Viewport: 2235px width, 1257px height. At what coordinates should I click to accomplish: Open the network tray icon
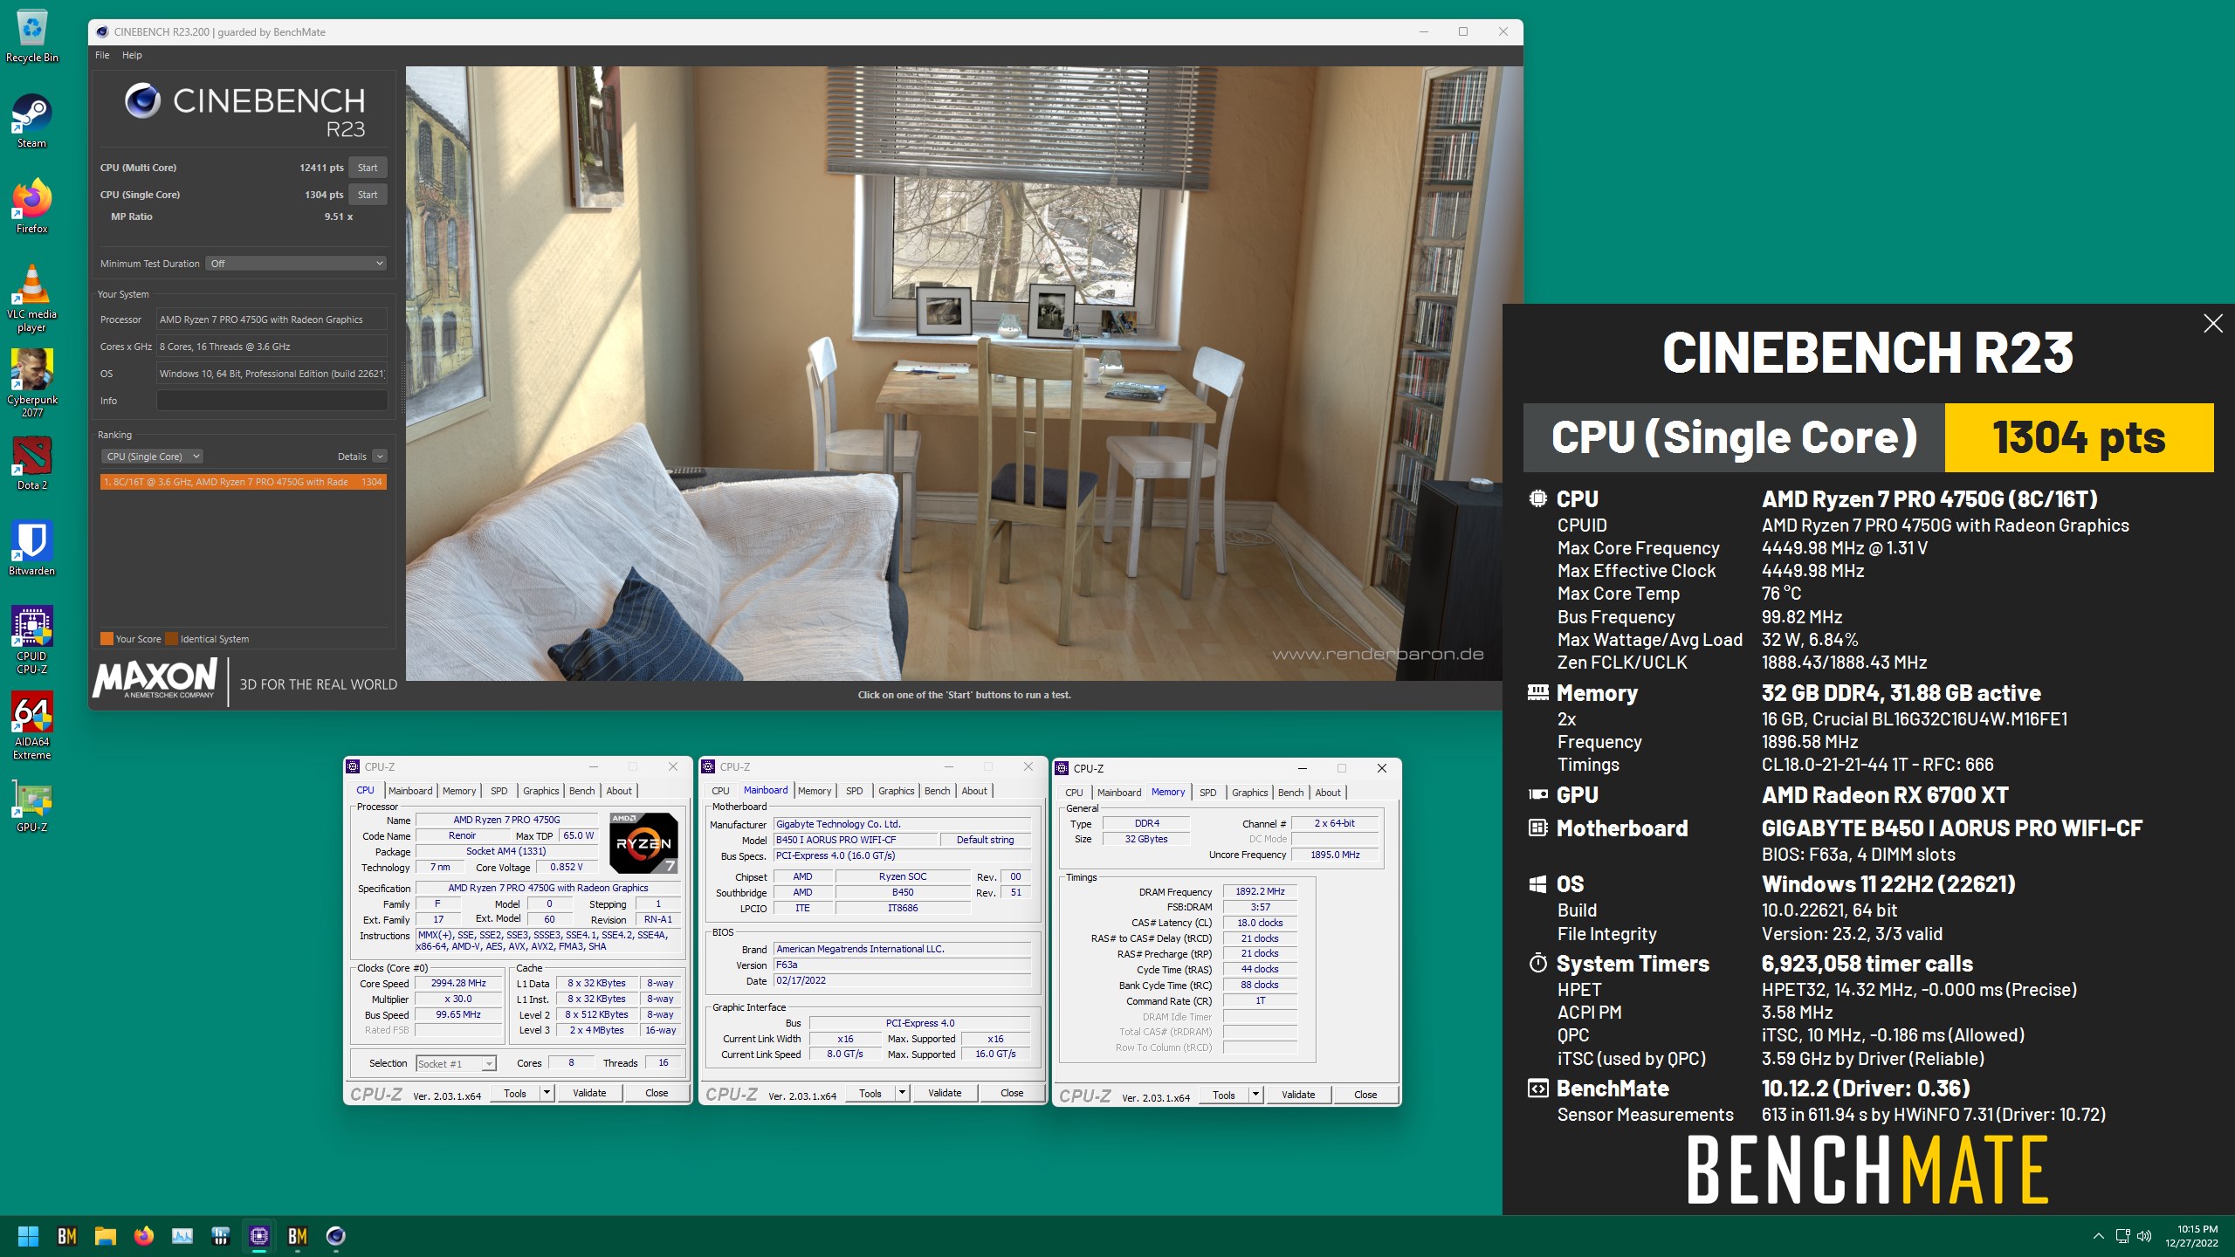pyautogui.click(x=2122, y=1236)
